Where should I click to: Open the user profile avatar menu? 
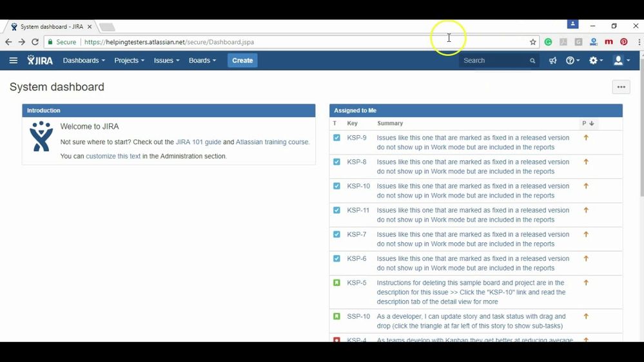pos(621,61)
